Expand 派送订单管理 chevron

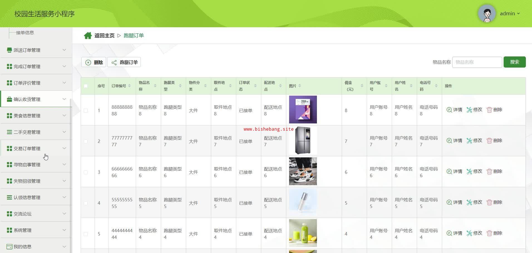[64, 50]
